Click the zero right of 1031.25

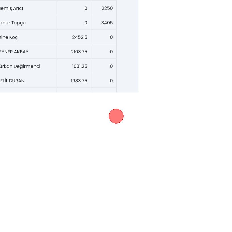[111, 66]
